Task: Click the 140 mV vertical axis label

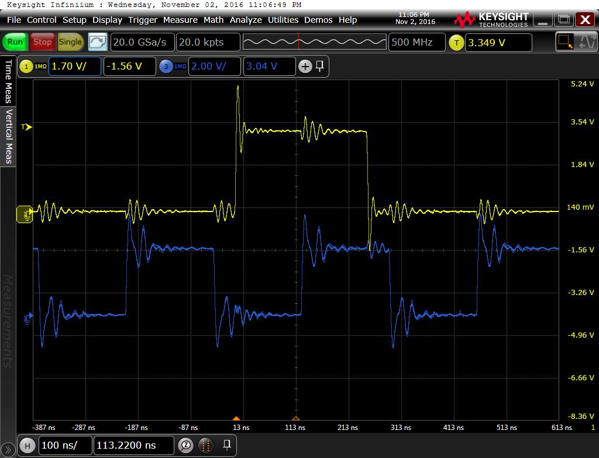Action: tap(580, 207)
